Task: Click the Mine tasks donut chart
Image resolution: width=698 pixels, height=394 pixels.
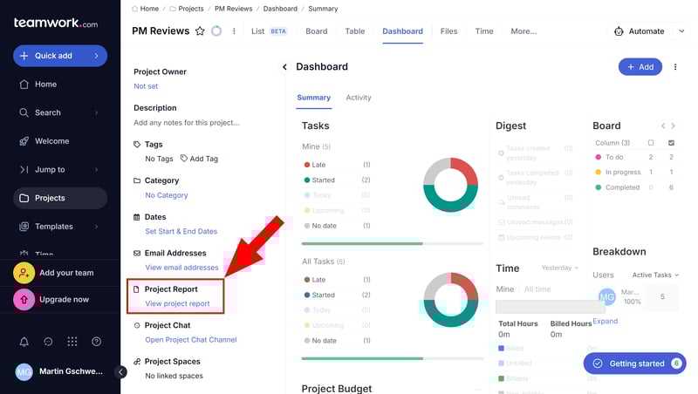Action: click(450, 185)
